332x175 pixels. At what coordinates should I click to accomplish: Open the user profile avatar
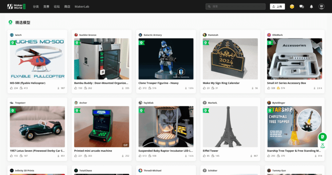(x=322, y=6)
